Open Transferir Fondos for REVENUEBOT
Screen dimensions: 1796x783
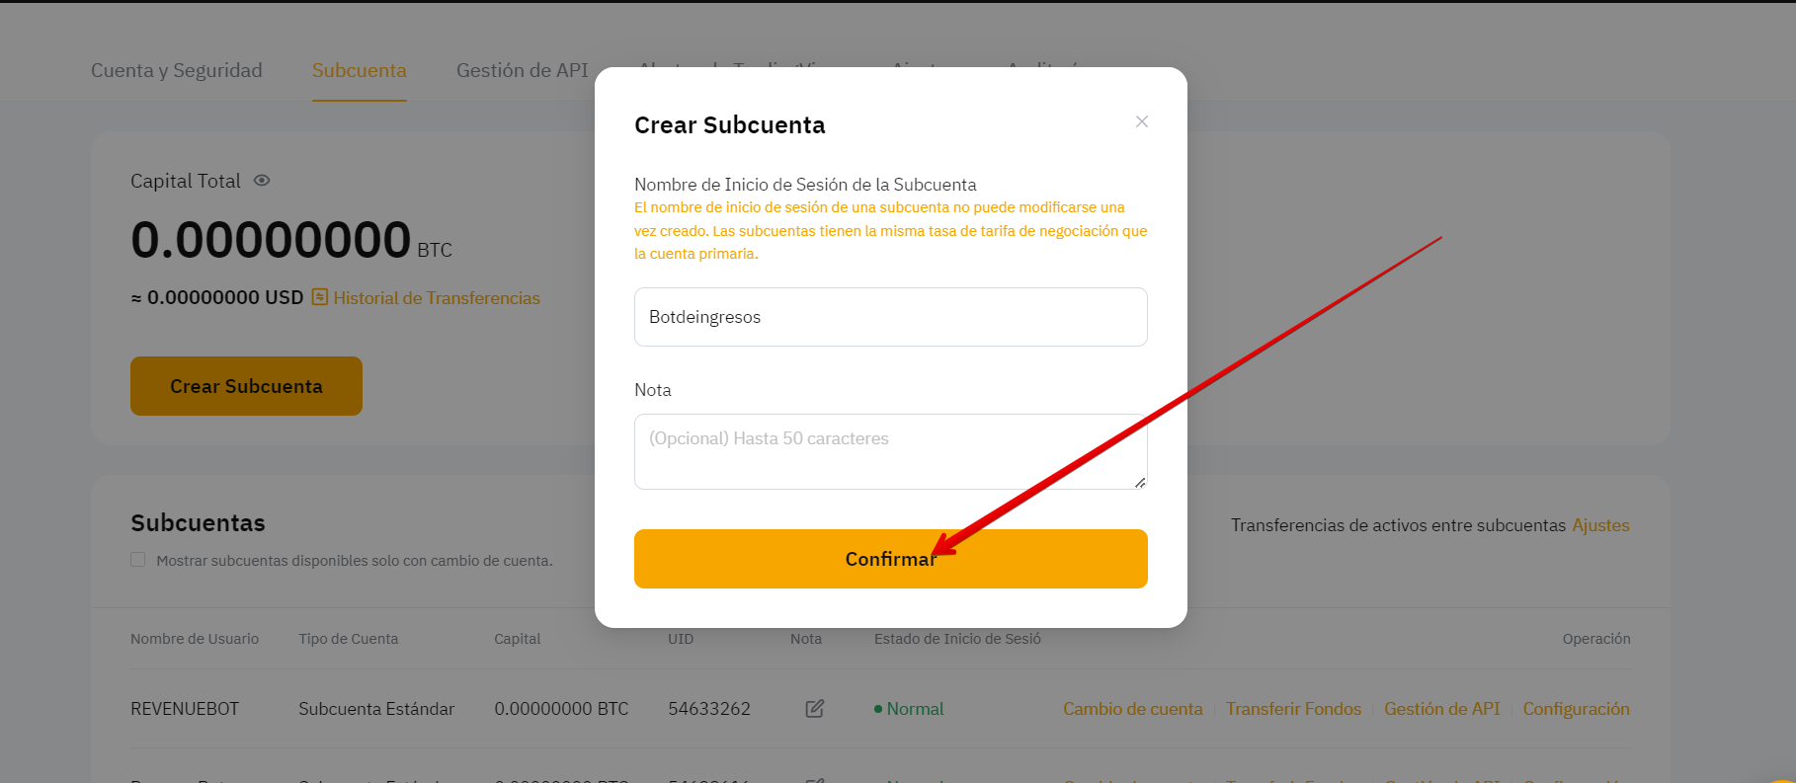(1293, 709)
